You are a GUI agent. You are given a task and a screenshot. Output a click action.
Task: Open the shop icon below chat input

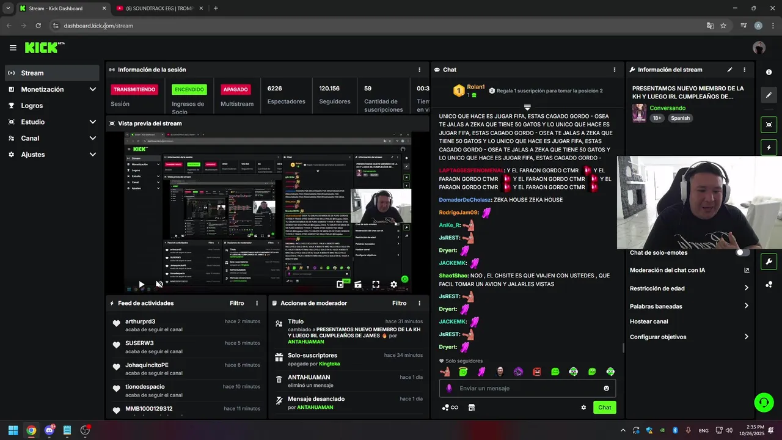[472, 408]
